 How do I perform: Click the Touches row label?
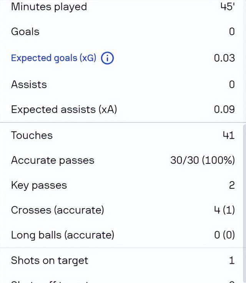click(32, 135)
